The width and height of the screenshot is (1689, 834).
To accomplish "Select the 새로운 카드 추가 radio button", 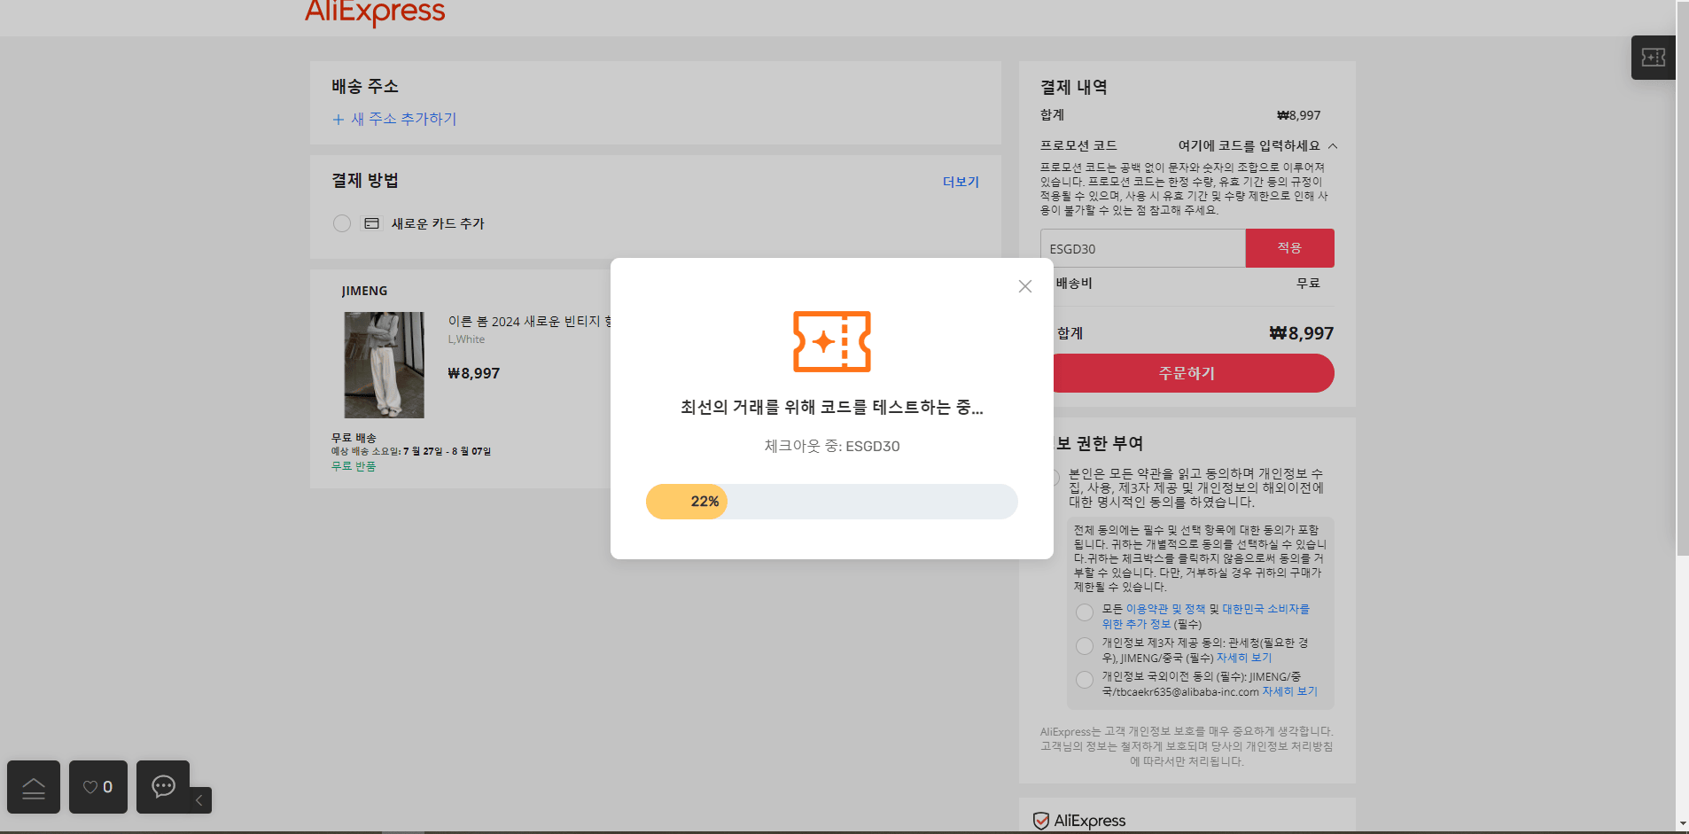I will [342, 223].
